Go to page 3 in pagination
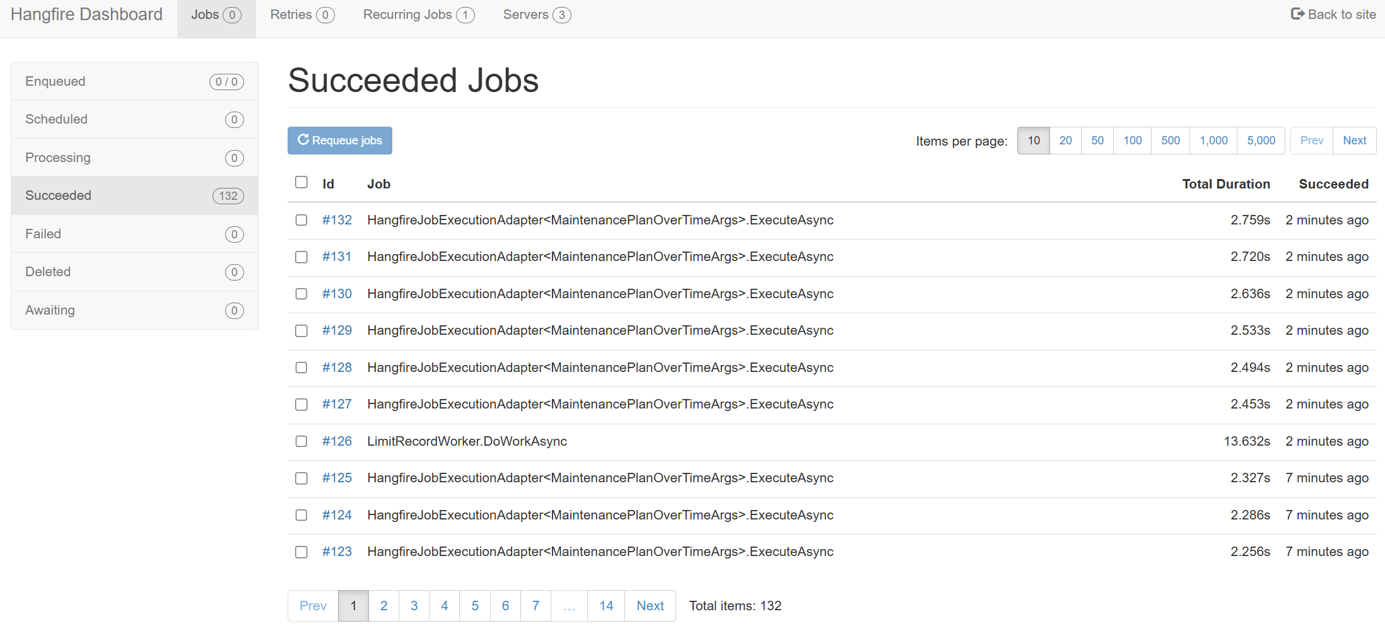 (x=414, y=606)
